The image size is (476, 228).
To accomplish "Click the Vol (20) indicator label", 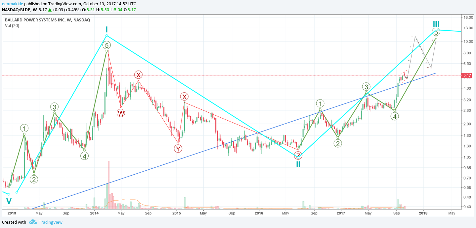I will pyautogui.click(x=12, y=26).
